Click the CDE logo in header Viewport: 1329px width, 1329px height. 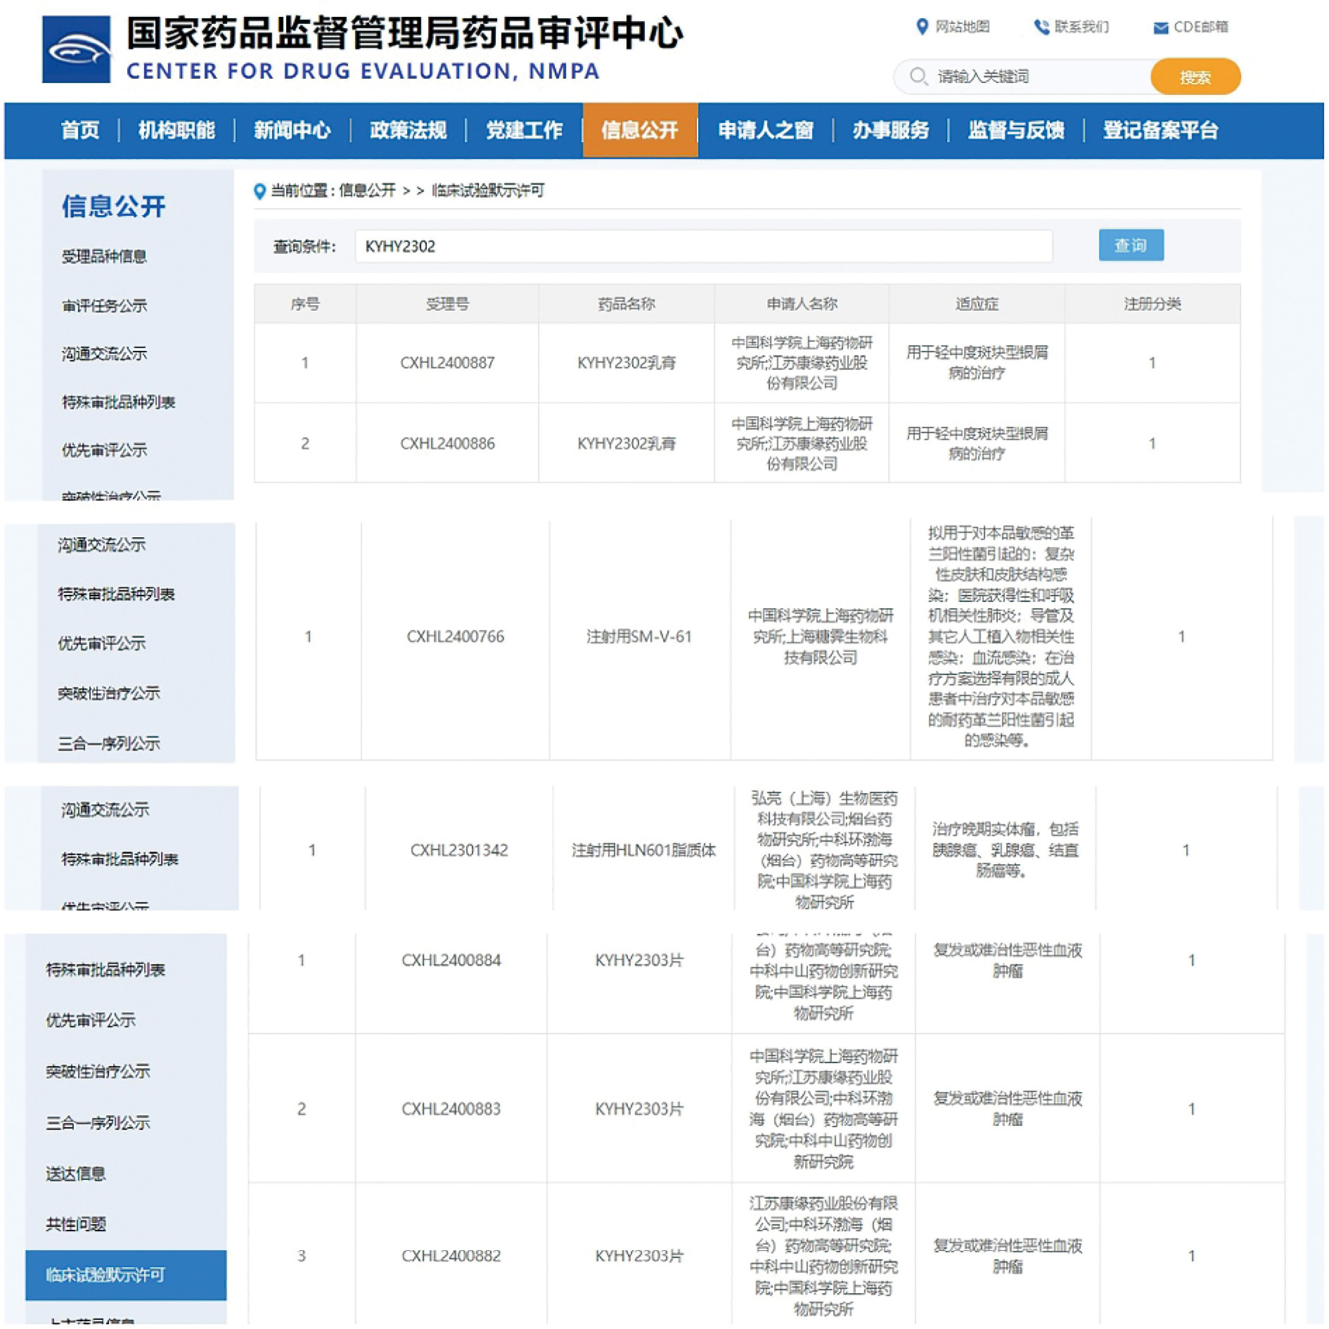click(x=76, y=49)
